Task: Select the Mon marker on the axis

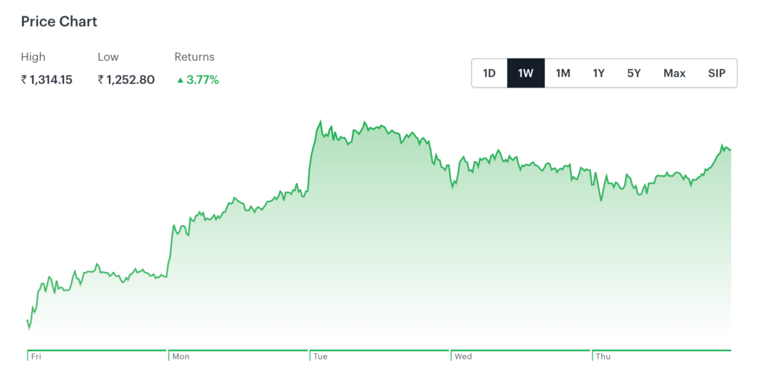Action: [x=180, y=357]
